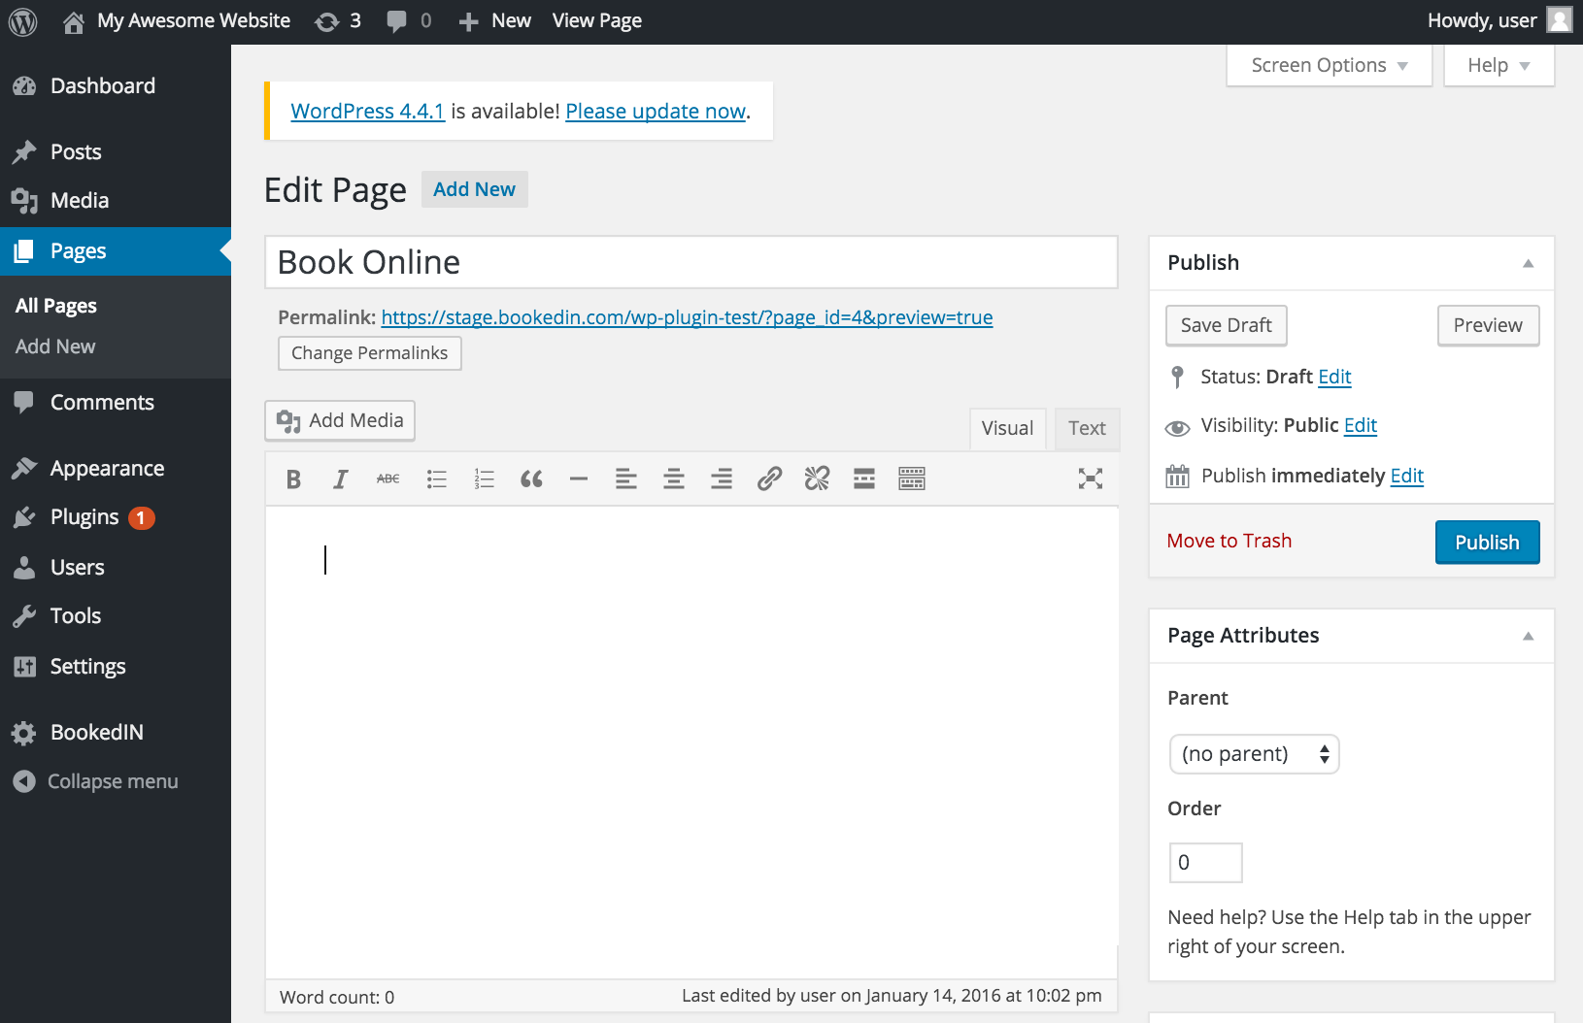The width and height of the screenshot is (1583, 1023).
Task: Collapse the Publish box
Action: tap(1528, 263)
